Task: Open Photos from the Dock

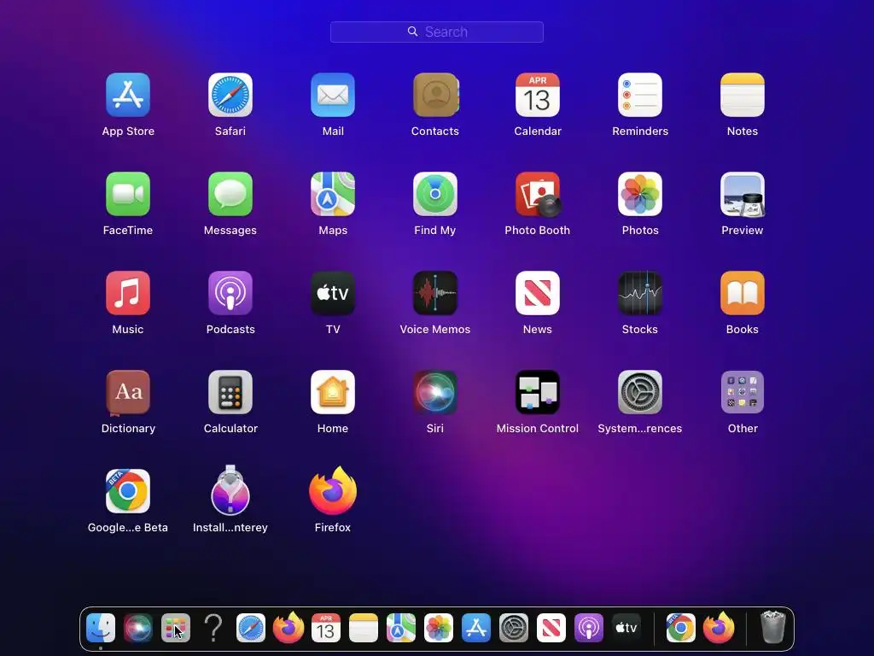Action: (439, 628)
